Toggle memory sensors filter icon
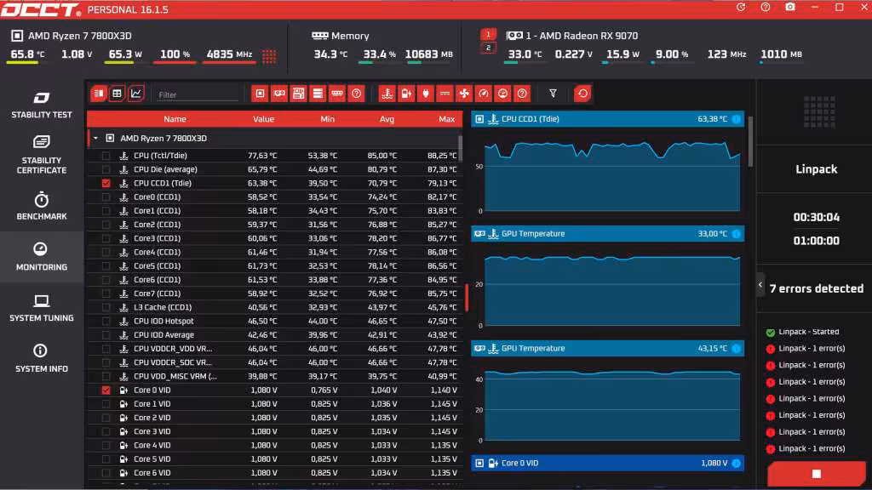This screenshot has width=872, height=490. point(337,94)
